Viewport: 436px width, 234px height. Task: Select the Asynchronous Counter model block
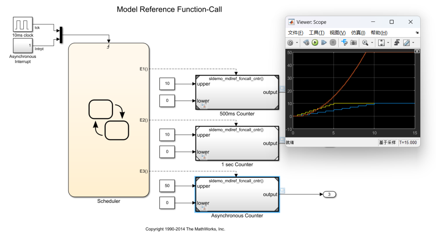tap(237, 194)
